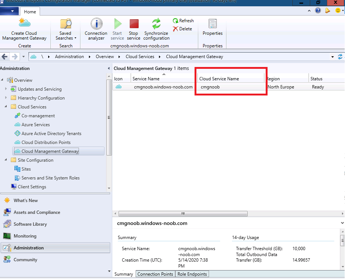Switch to the Connection Points tab
Screen dimensions: 345x279
pyautogui.click(x=155, y=274)
